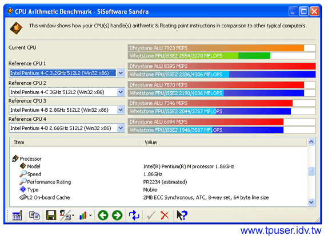Click the red X cancel icon

(x=165, y=215)
